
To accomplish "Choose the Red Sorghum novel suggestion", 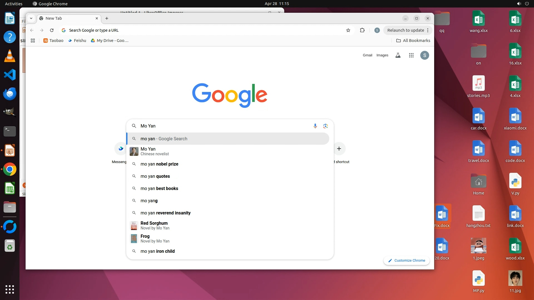I will click(x=154, y=225).
